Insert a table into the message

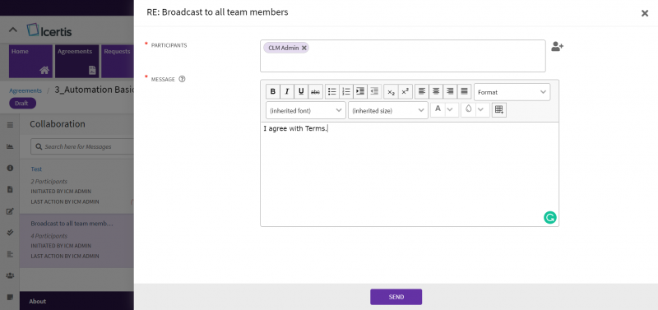click(x=499, y=110)
